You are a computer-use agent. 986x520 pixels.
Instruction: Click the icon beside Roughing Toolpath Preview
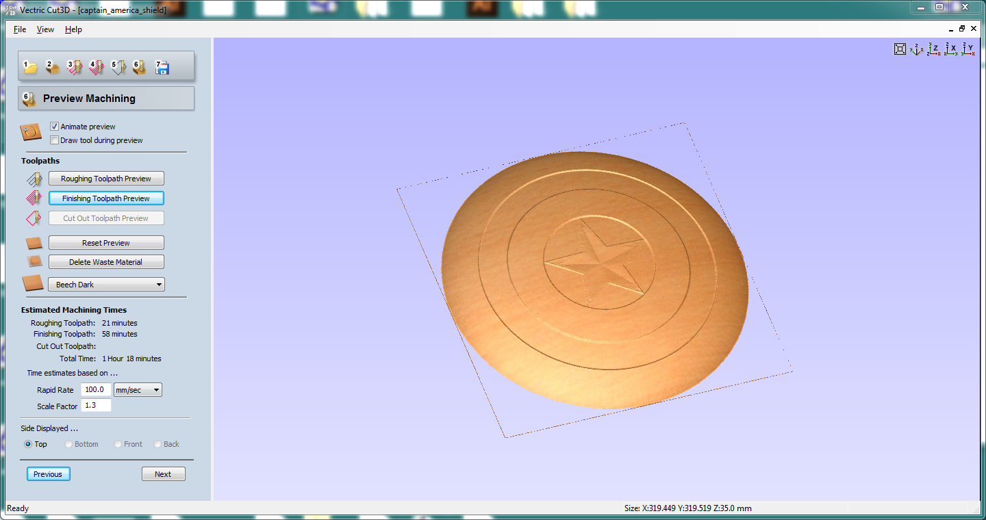pos(34,179)
